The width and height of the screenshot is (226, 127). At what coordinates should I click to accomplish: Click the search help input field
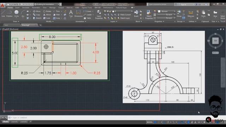coord(160,5)
